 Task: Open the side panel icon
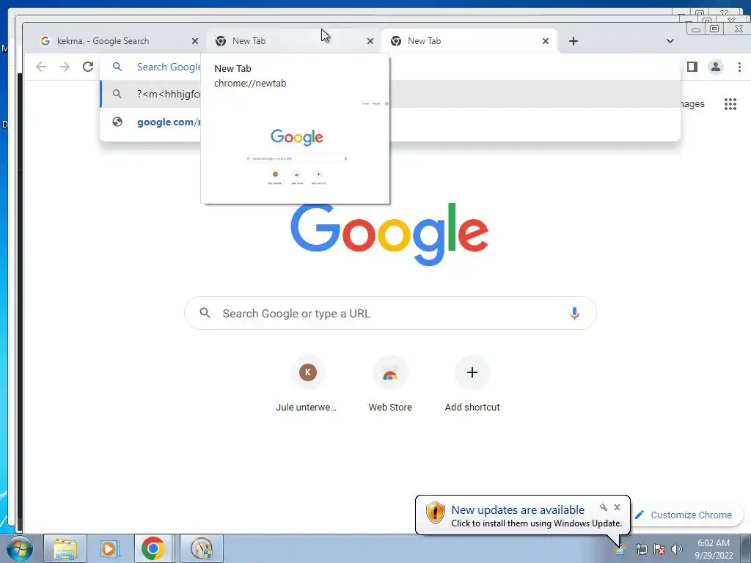pos(692,67)
